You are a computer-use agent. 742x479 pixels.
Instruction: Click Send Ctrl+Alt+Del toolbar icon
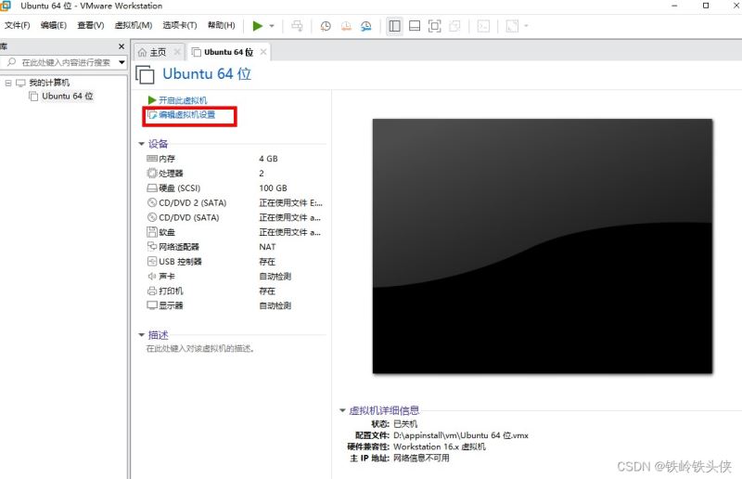point(297,26)
